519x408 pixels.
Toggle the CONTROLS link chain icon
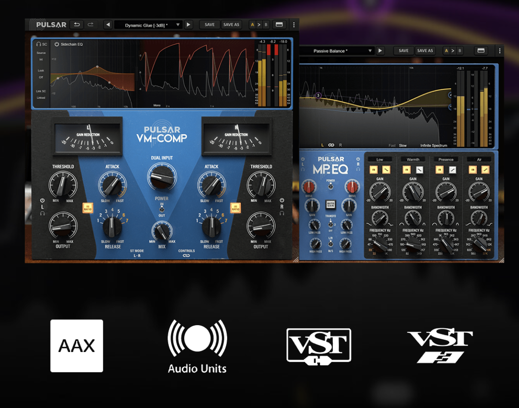186,256
